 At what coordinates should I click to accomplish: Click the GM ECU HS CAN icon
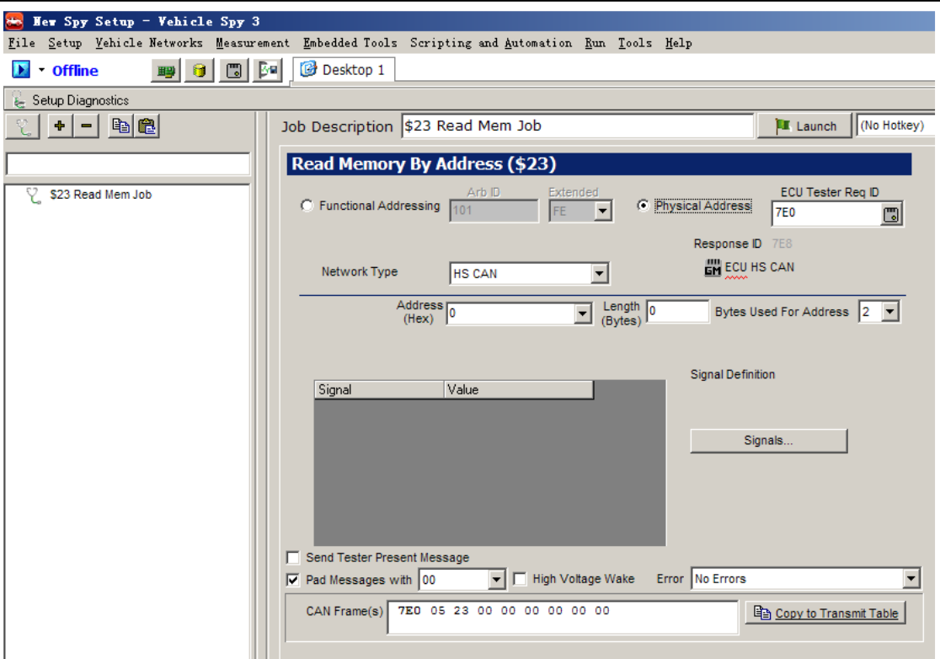click(x=713, y=267)
